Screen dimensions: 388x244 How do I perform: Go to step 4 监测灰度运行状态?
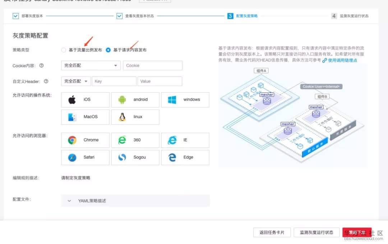tap(350, 16)
